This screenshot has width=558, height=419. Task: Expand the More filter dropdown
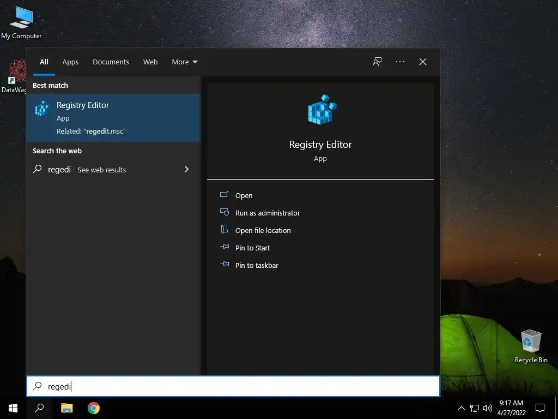coord(184,62)
